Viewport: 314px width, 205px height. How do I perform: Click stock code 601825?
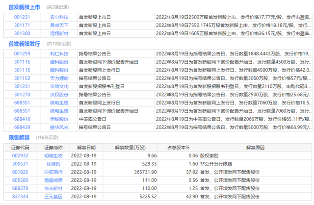point(20,172)
